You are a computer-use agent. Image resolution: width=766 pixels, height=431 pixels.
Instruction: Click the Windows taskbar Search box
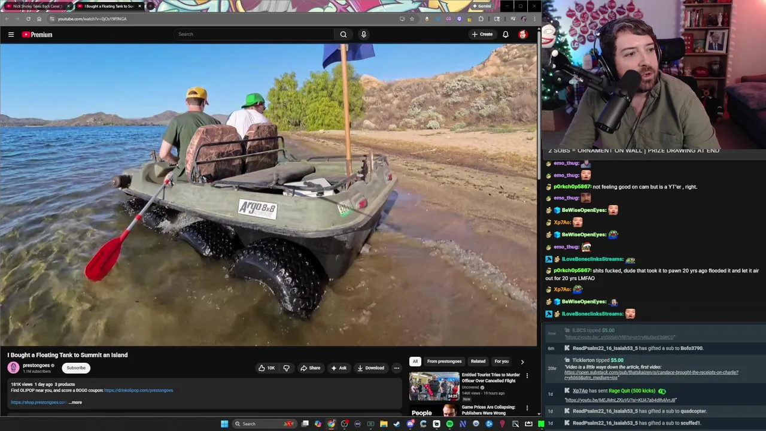(x=263, y=424)
